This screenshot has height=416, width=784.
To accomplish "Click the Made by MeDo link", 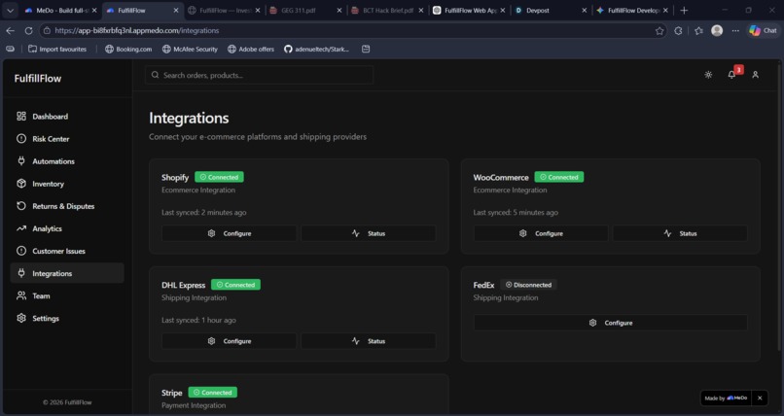I will [726, 399].
